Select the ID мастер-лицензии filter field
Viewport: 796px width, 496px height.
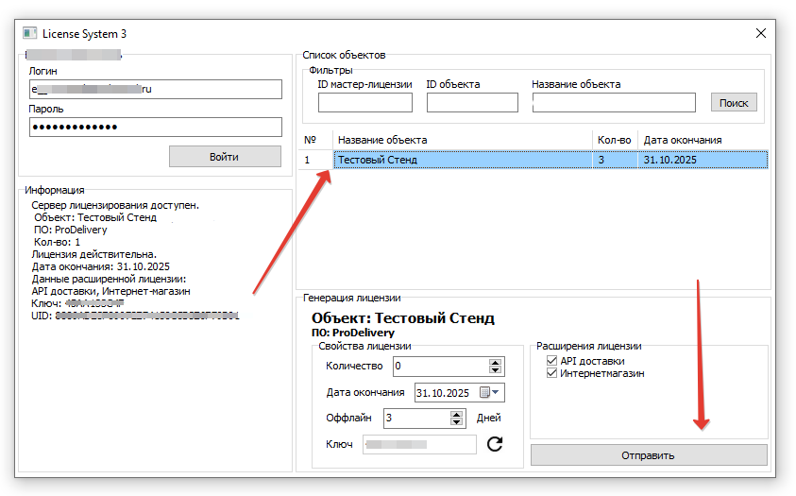coord(364,103)
